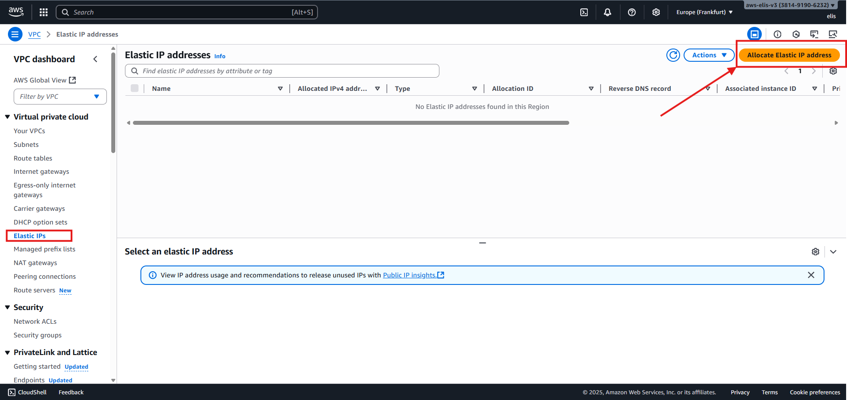
Task: Open the notifications bell
Action: 608,12
